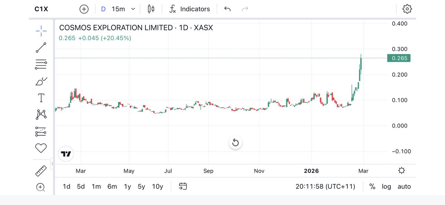445x205 pixels.
Task: Click the TradingView logo on chart
Action: [x=66, y=154]
